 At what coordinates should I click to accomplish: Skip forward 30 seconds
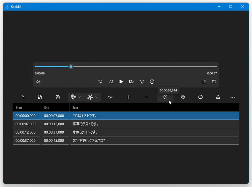click(x=142, y=82)
